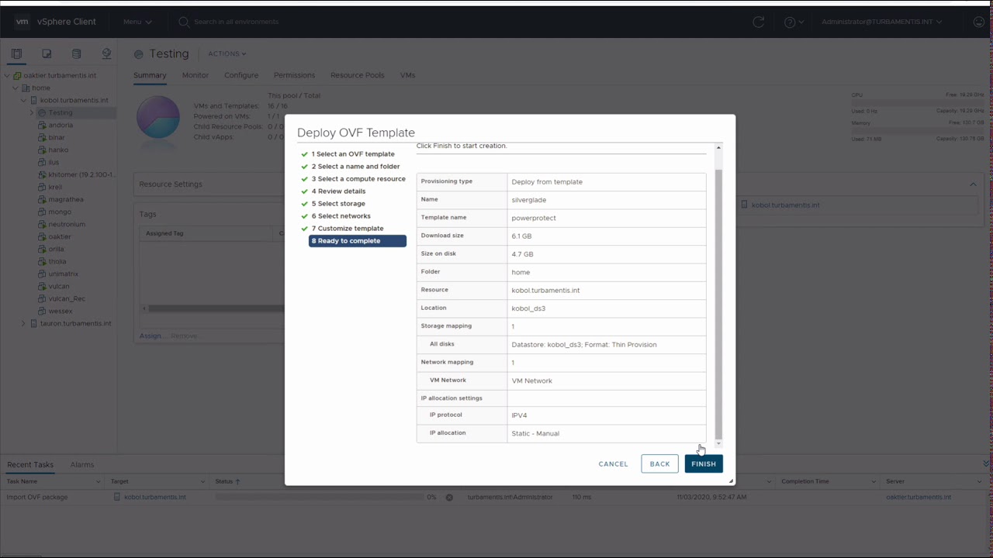993x558 pixels.
Task: Switch to the Resource Pools tab
Action: [x=357, y=75]
